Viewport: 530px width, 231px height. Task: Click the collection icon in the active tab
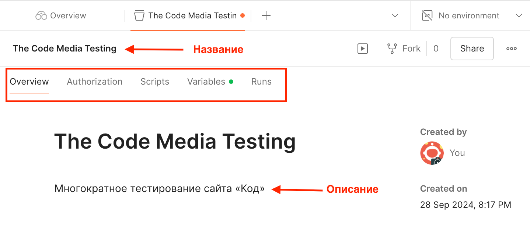point(139,15)
